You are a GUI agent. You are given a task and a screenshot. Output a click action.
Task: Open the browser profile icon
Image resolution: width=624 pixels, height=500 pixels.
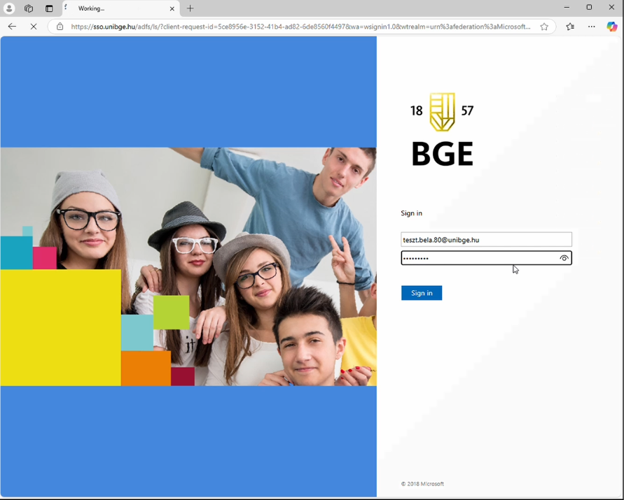coord(9,8)
